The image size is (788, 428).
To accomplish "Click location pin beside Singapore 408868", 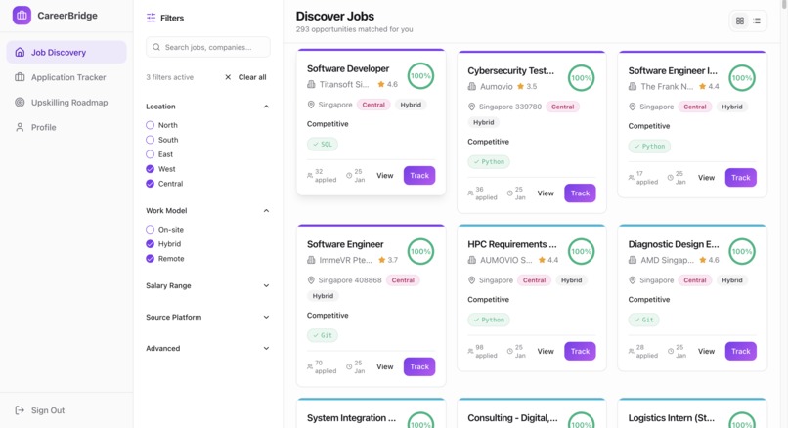I will tap(311, 280).
